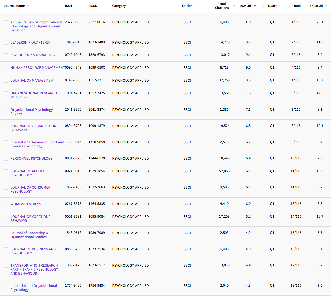The width and height of the screenshot is (331, 296).
Task: Click JIF rank 6/115
Action: tap(296, 93)
